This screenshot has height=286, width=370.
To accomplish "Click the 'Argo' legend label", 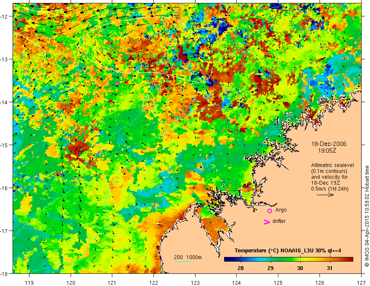I will click(x=281, y=210).
